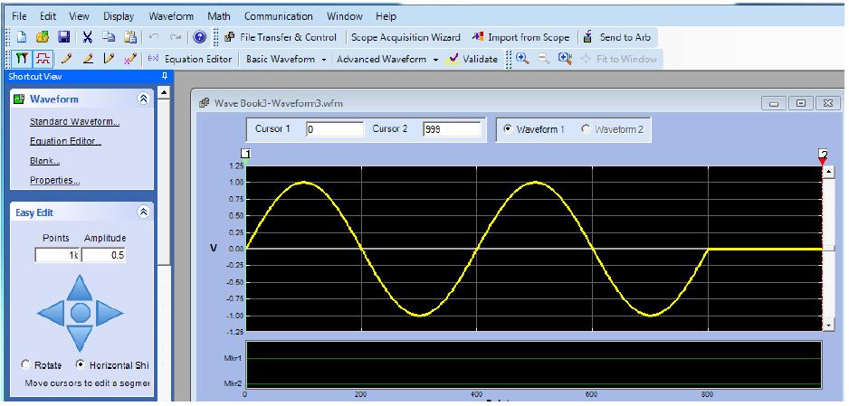Screen dimensions: 849x406
Task: Click the Standard Waveform link
Action: point(74,121)
